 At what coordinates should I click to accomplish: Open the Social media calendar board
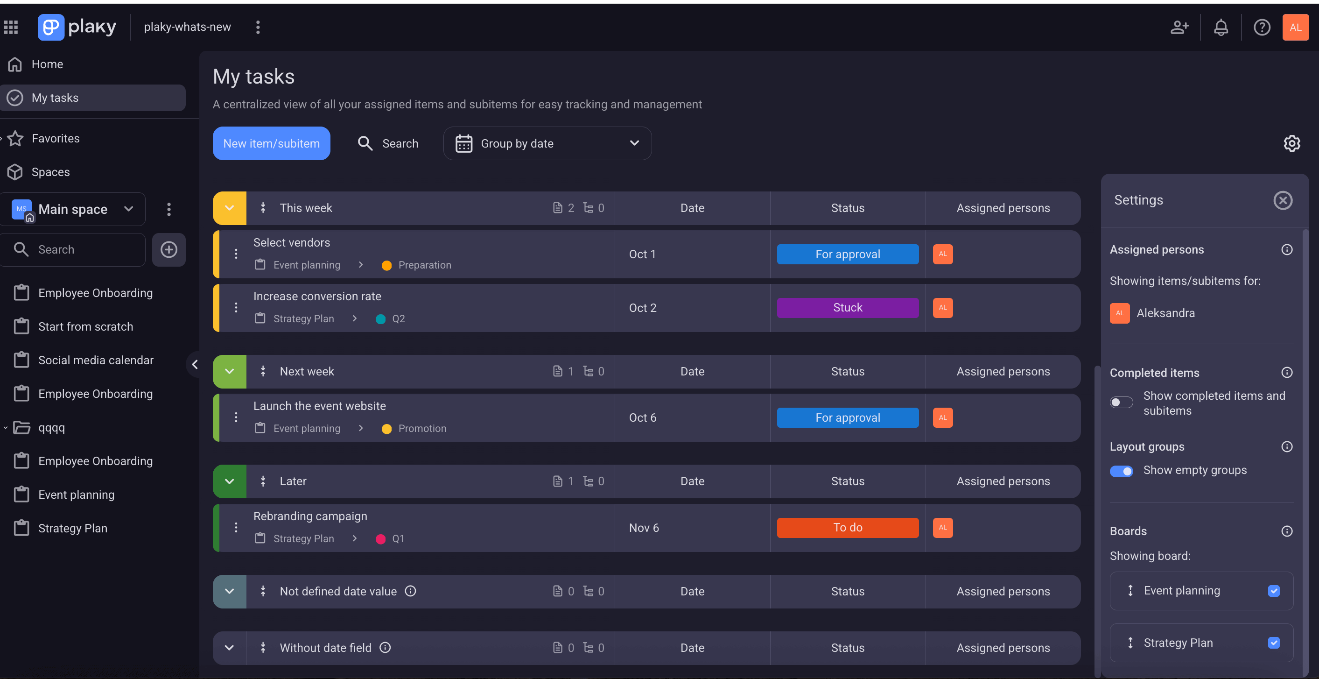[x=96, y=360]
